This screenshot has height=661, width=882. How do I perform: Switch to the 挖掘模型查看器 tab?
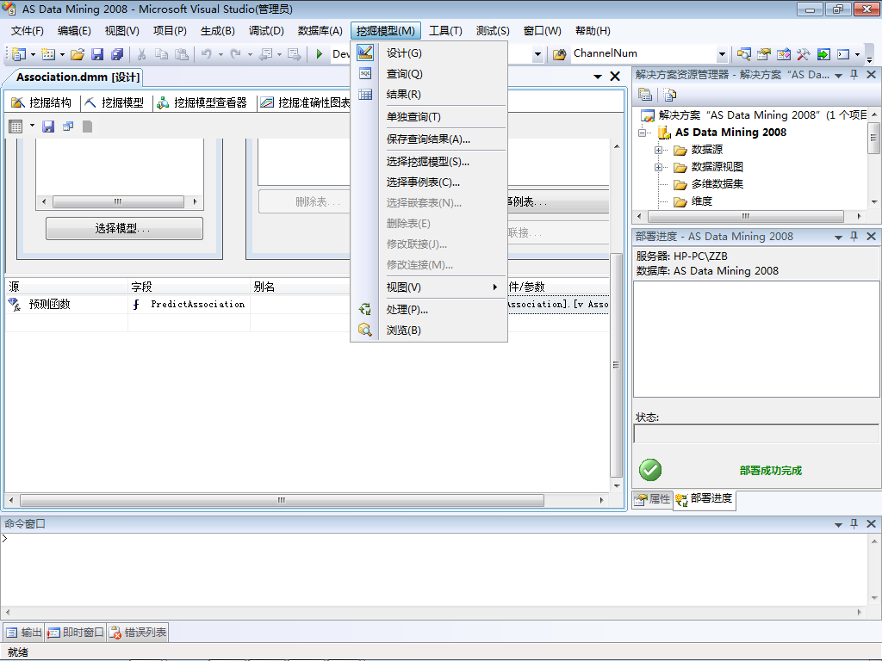(202, 102)
